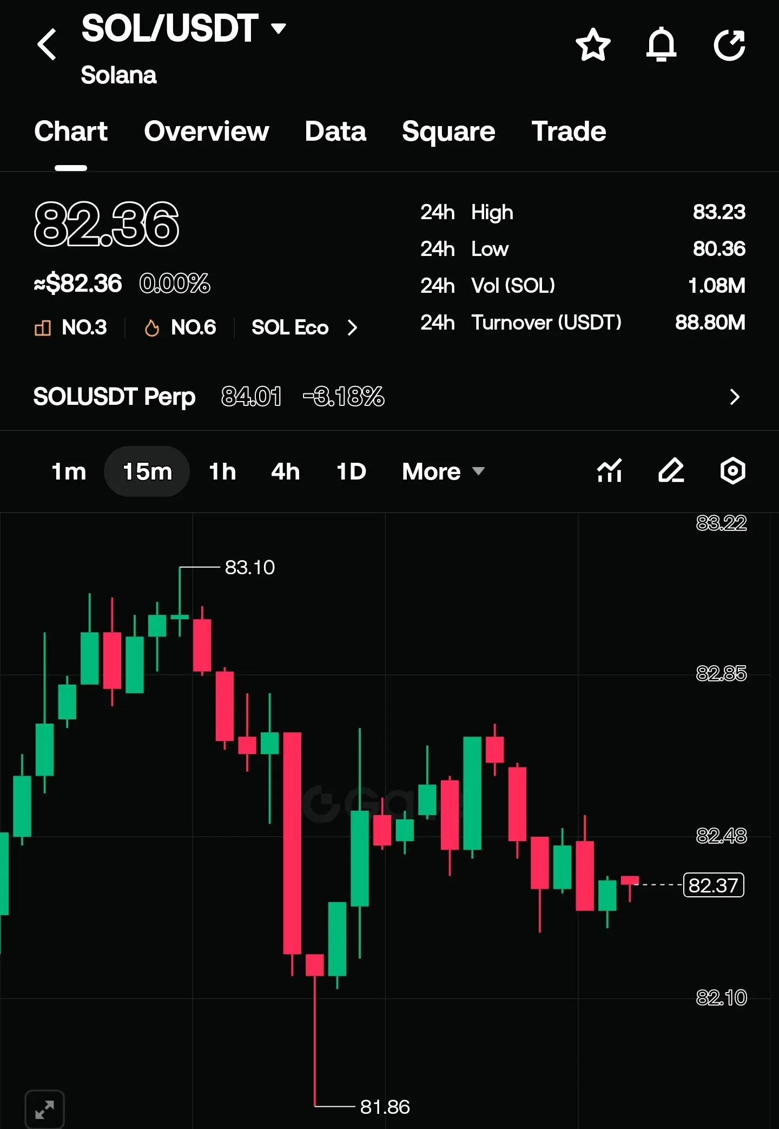Tap the -3.18% Perp change
The image size is (779, 1129).
click(x=344, y=397)
